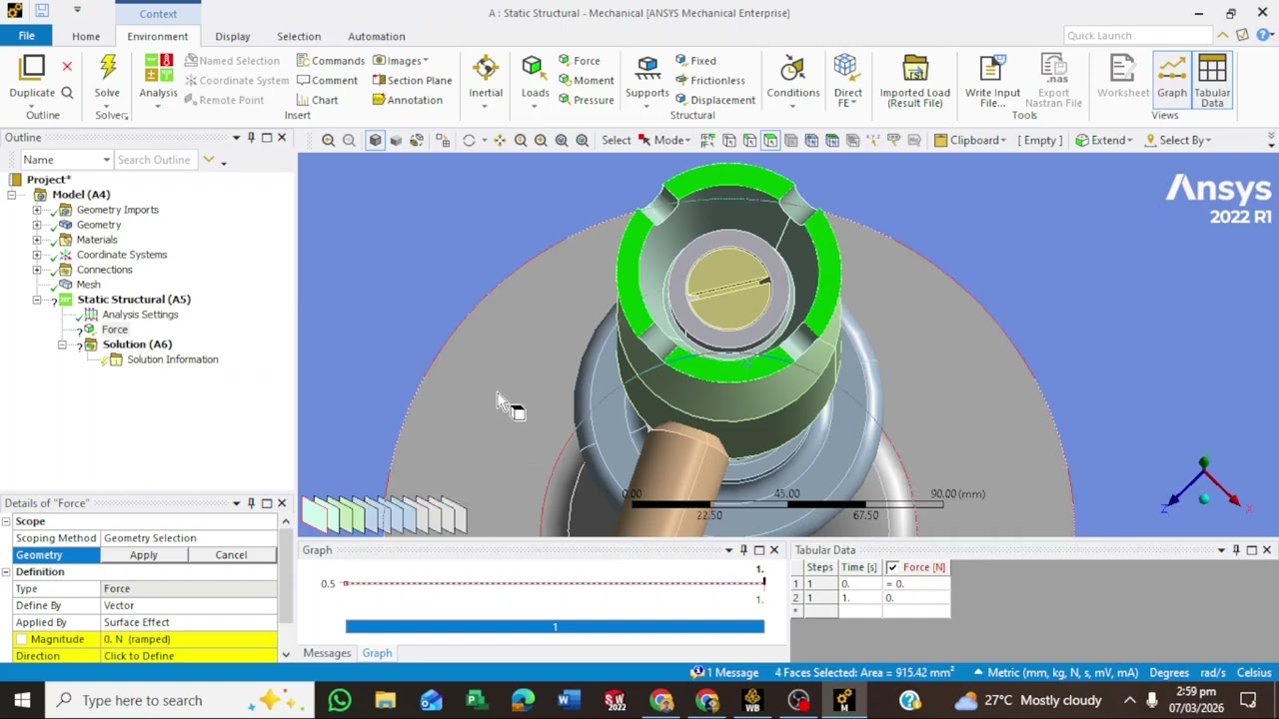The height and width of the screenshot is (719, 1279).
Task: Expand Geometry Imports node
Action: [x=37, y=210]
